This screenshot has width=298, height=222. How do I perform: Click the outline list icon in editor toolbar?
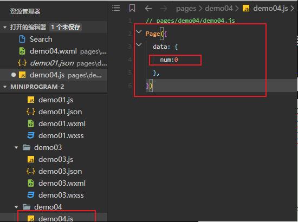point(116,8)
